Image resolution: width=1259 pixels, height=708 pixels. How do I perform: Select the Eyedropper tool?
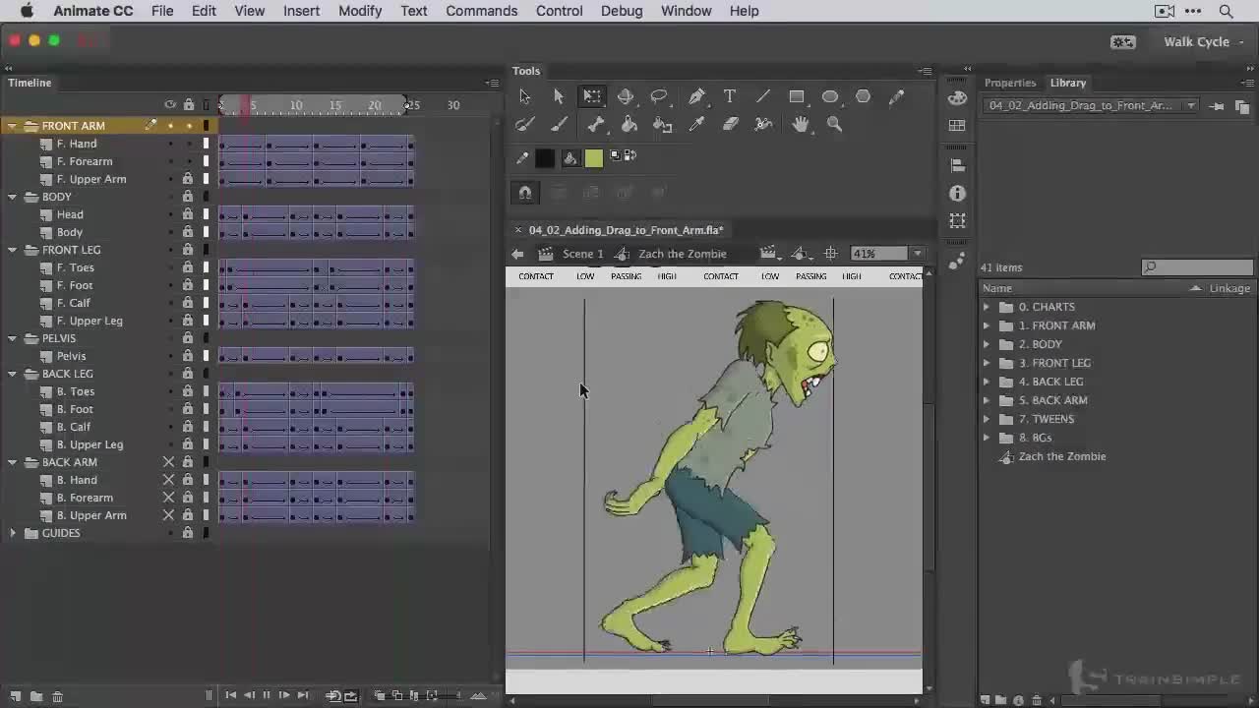[696, 124]
